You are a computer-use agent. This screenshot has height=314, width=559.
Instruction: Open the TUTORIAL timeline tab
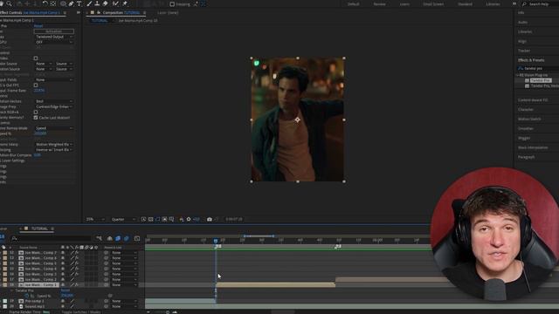click(39, 229)
